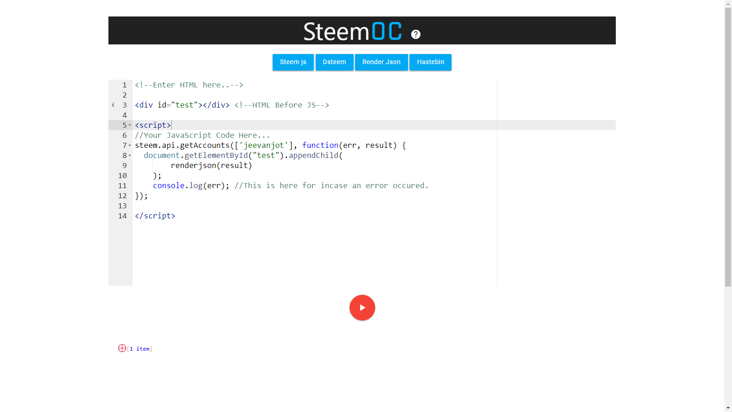Screen dimensions: 732x412
Task: Click line number 14 in the gutter
Action: 122,216
